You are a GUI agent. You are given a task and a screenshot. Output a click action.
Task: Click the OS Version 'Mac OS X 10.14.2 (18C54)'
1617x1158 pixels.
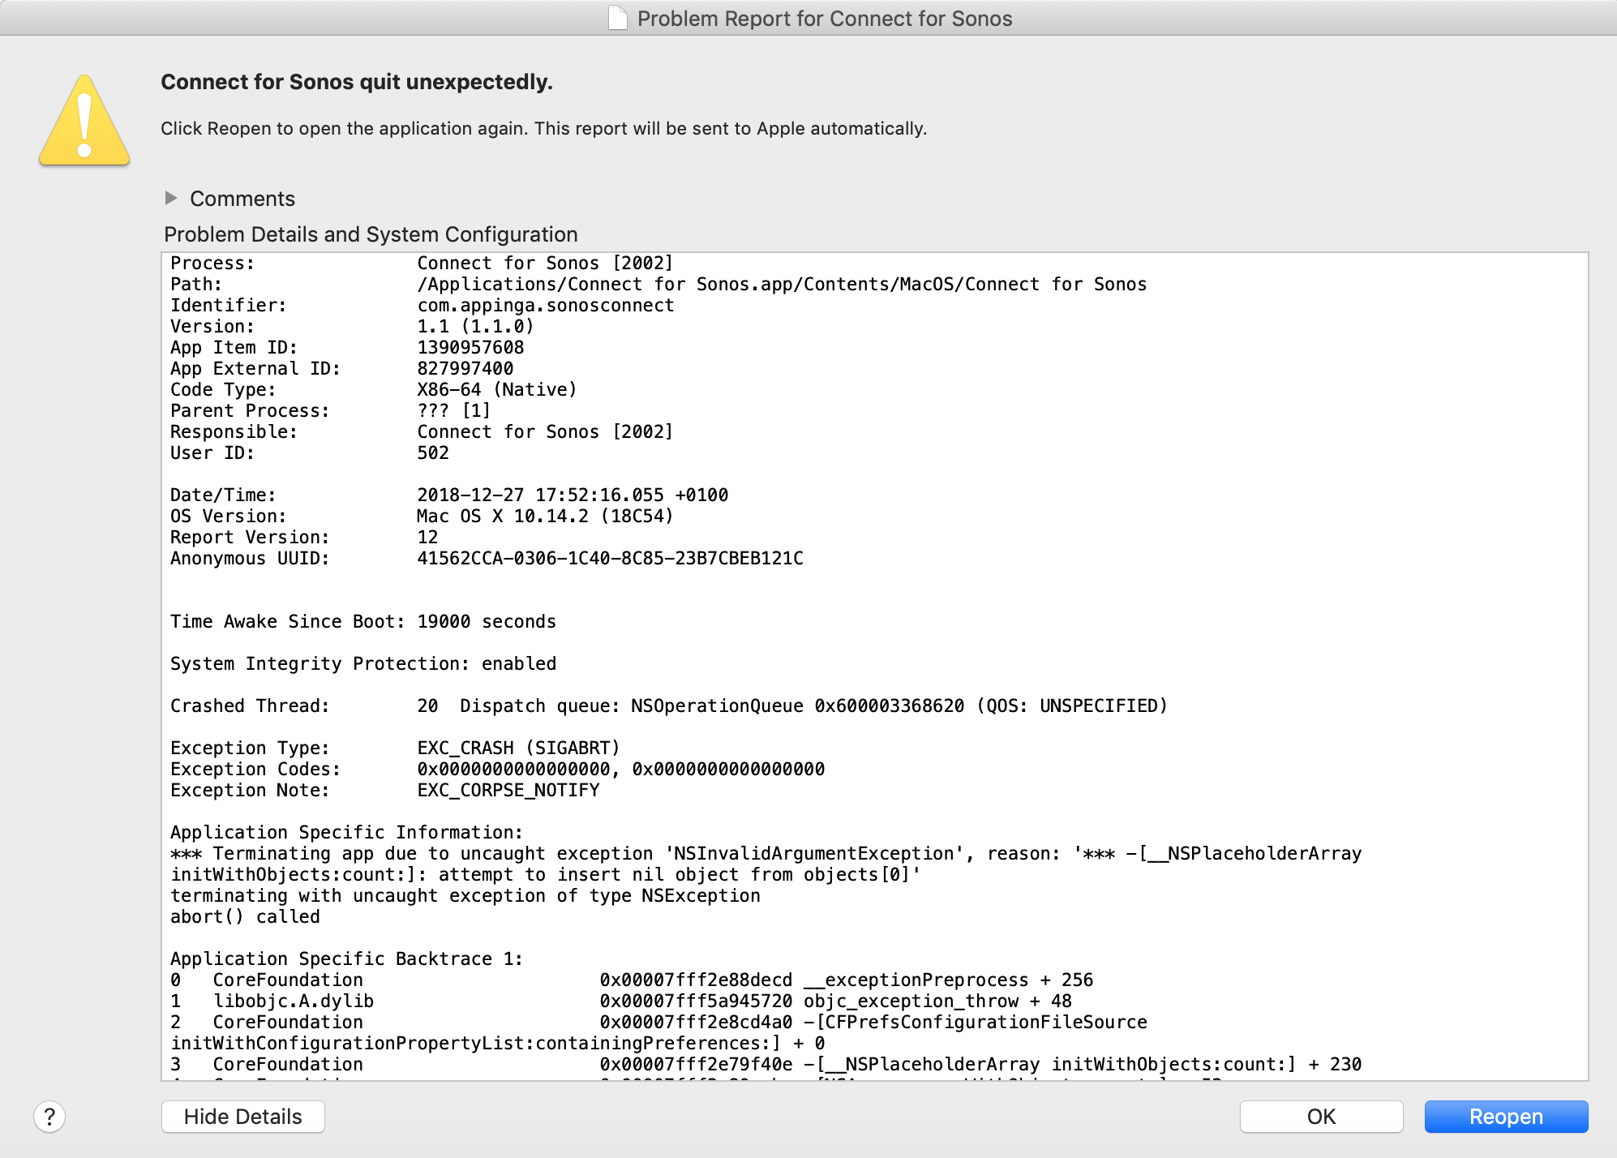point(545,516)
